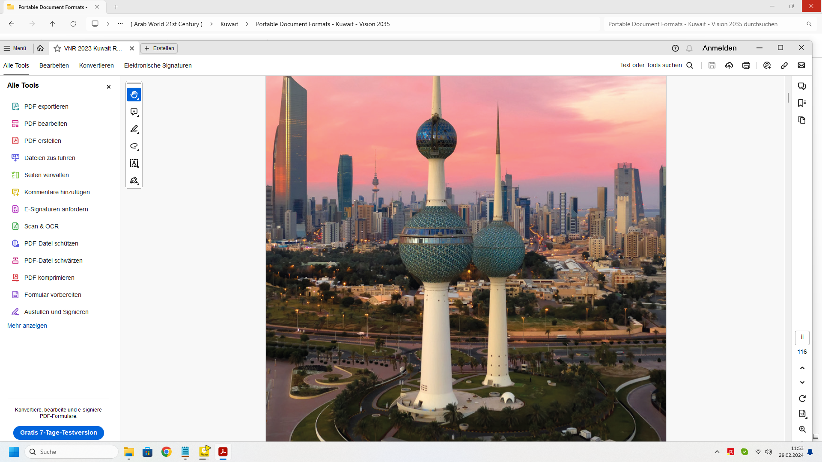Start the Gratis 7-Tage-Testversion
The image size is (822, 462).
point(59,432)
